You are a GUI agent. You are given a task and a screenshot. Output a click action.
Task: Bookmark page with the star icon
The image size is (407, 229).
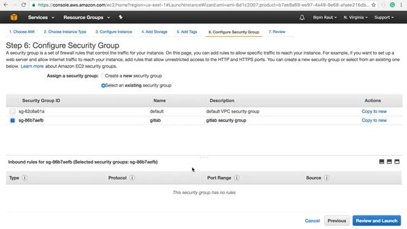[373, 4]
